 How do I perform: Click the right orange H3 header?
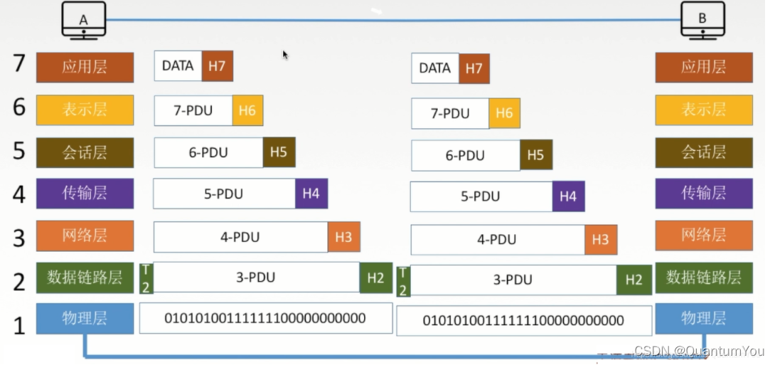(601, 239)
